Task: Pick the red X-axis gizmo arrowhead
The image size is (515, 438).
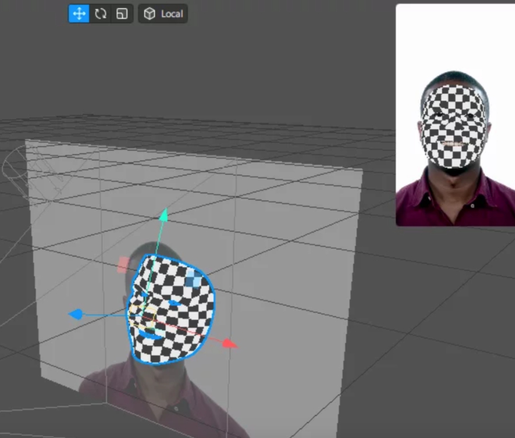Action: click(230, 344)
